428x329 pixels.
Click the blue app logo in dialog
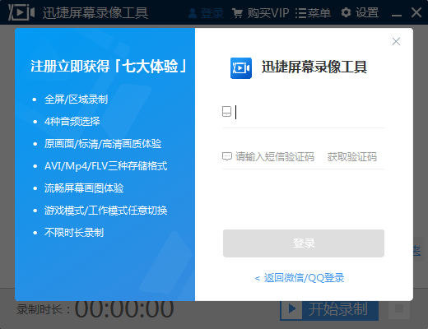241,68
